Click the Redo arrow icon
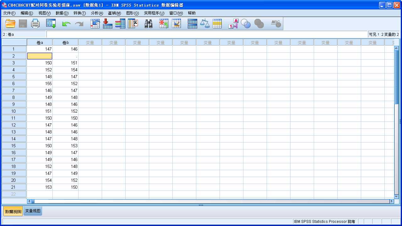This screenshot has height=226, width=402. (x=79, y=24)
